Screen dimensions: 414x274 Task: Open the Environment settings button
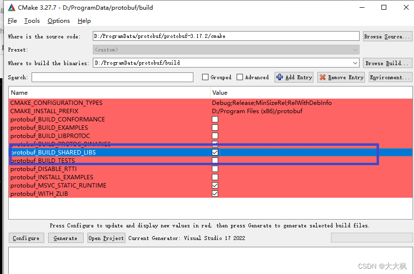[390, 77]
